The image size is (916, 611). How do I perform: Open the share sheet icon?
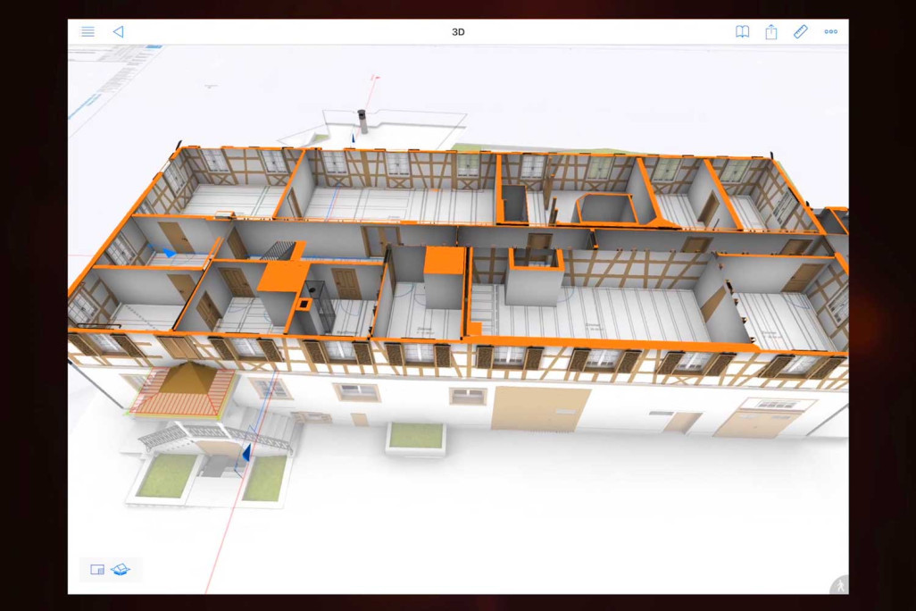770,31
